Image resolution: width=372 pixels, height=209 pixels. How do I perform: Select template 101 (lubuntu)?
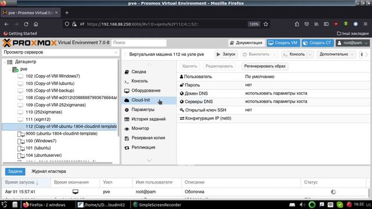(38, 148)
